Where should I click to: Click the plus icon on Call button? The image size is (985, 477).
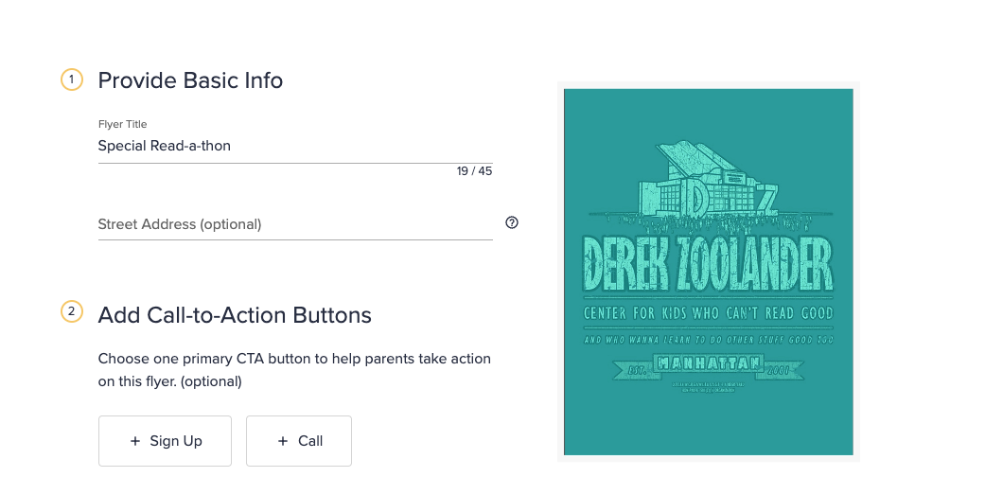tap(282, 441)
